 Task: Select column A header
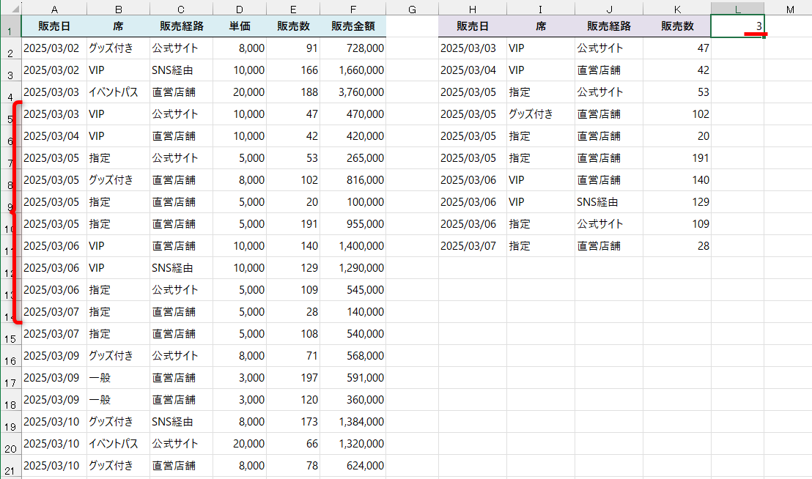[x=54, y=9]
